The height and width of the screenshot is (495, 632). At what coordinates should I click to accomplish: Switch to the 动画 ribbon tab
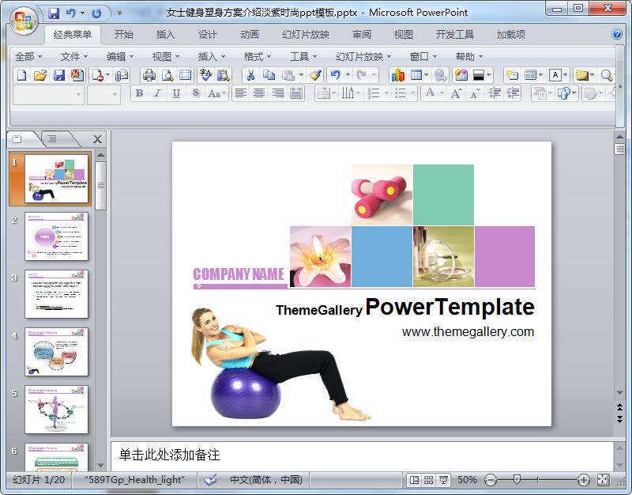click(x=249, y=34)
